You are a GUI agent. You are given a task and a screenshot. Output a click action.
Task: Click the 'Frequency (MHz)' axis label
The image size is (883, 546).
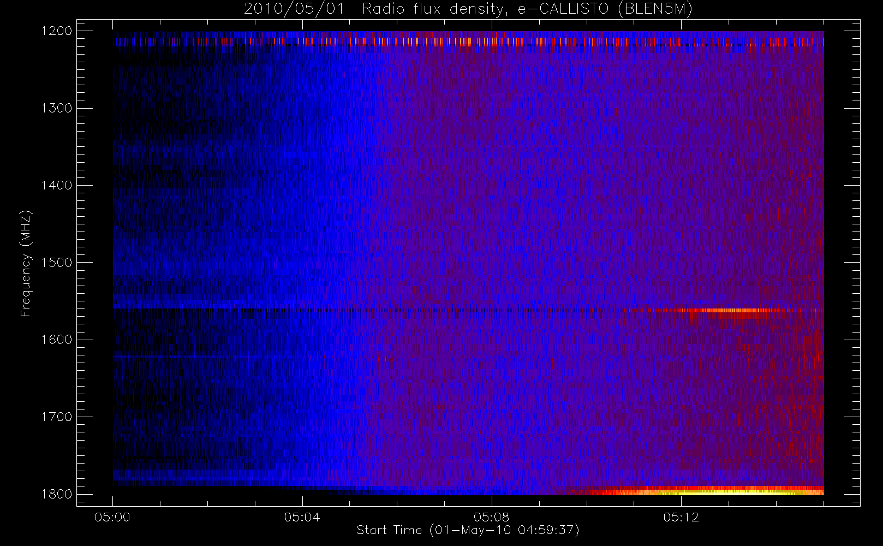[25, 263]
